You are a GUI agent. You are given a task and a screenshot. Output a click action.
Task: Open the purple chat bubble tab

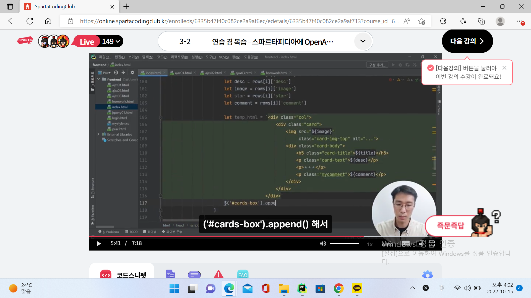[194, 274]
